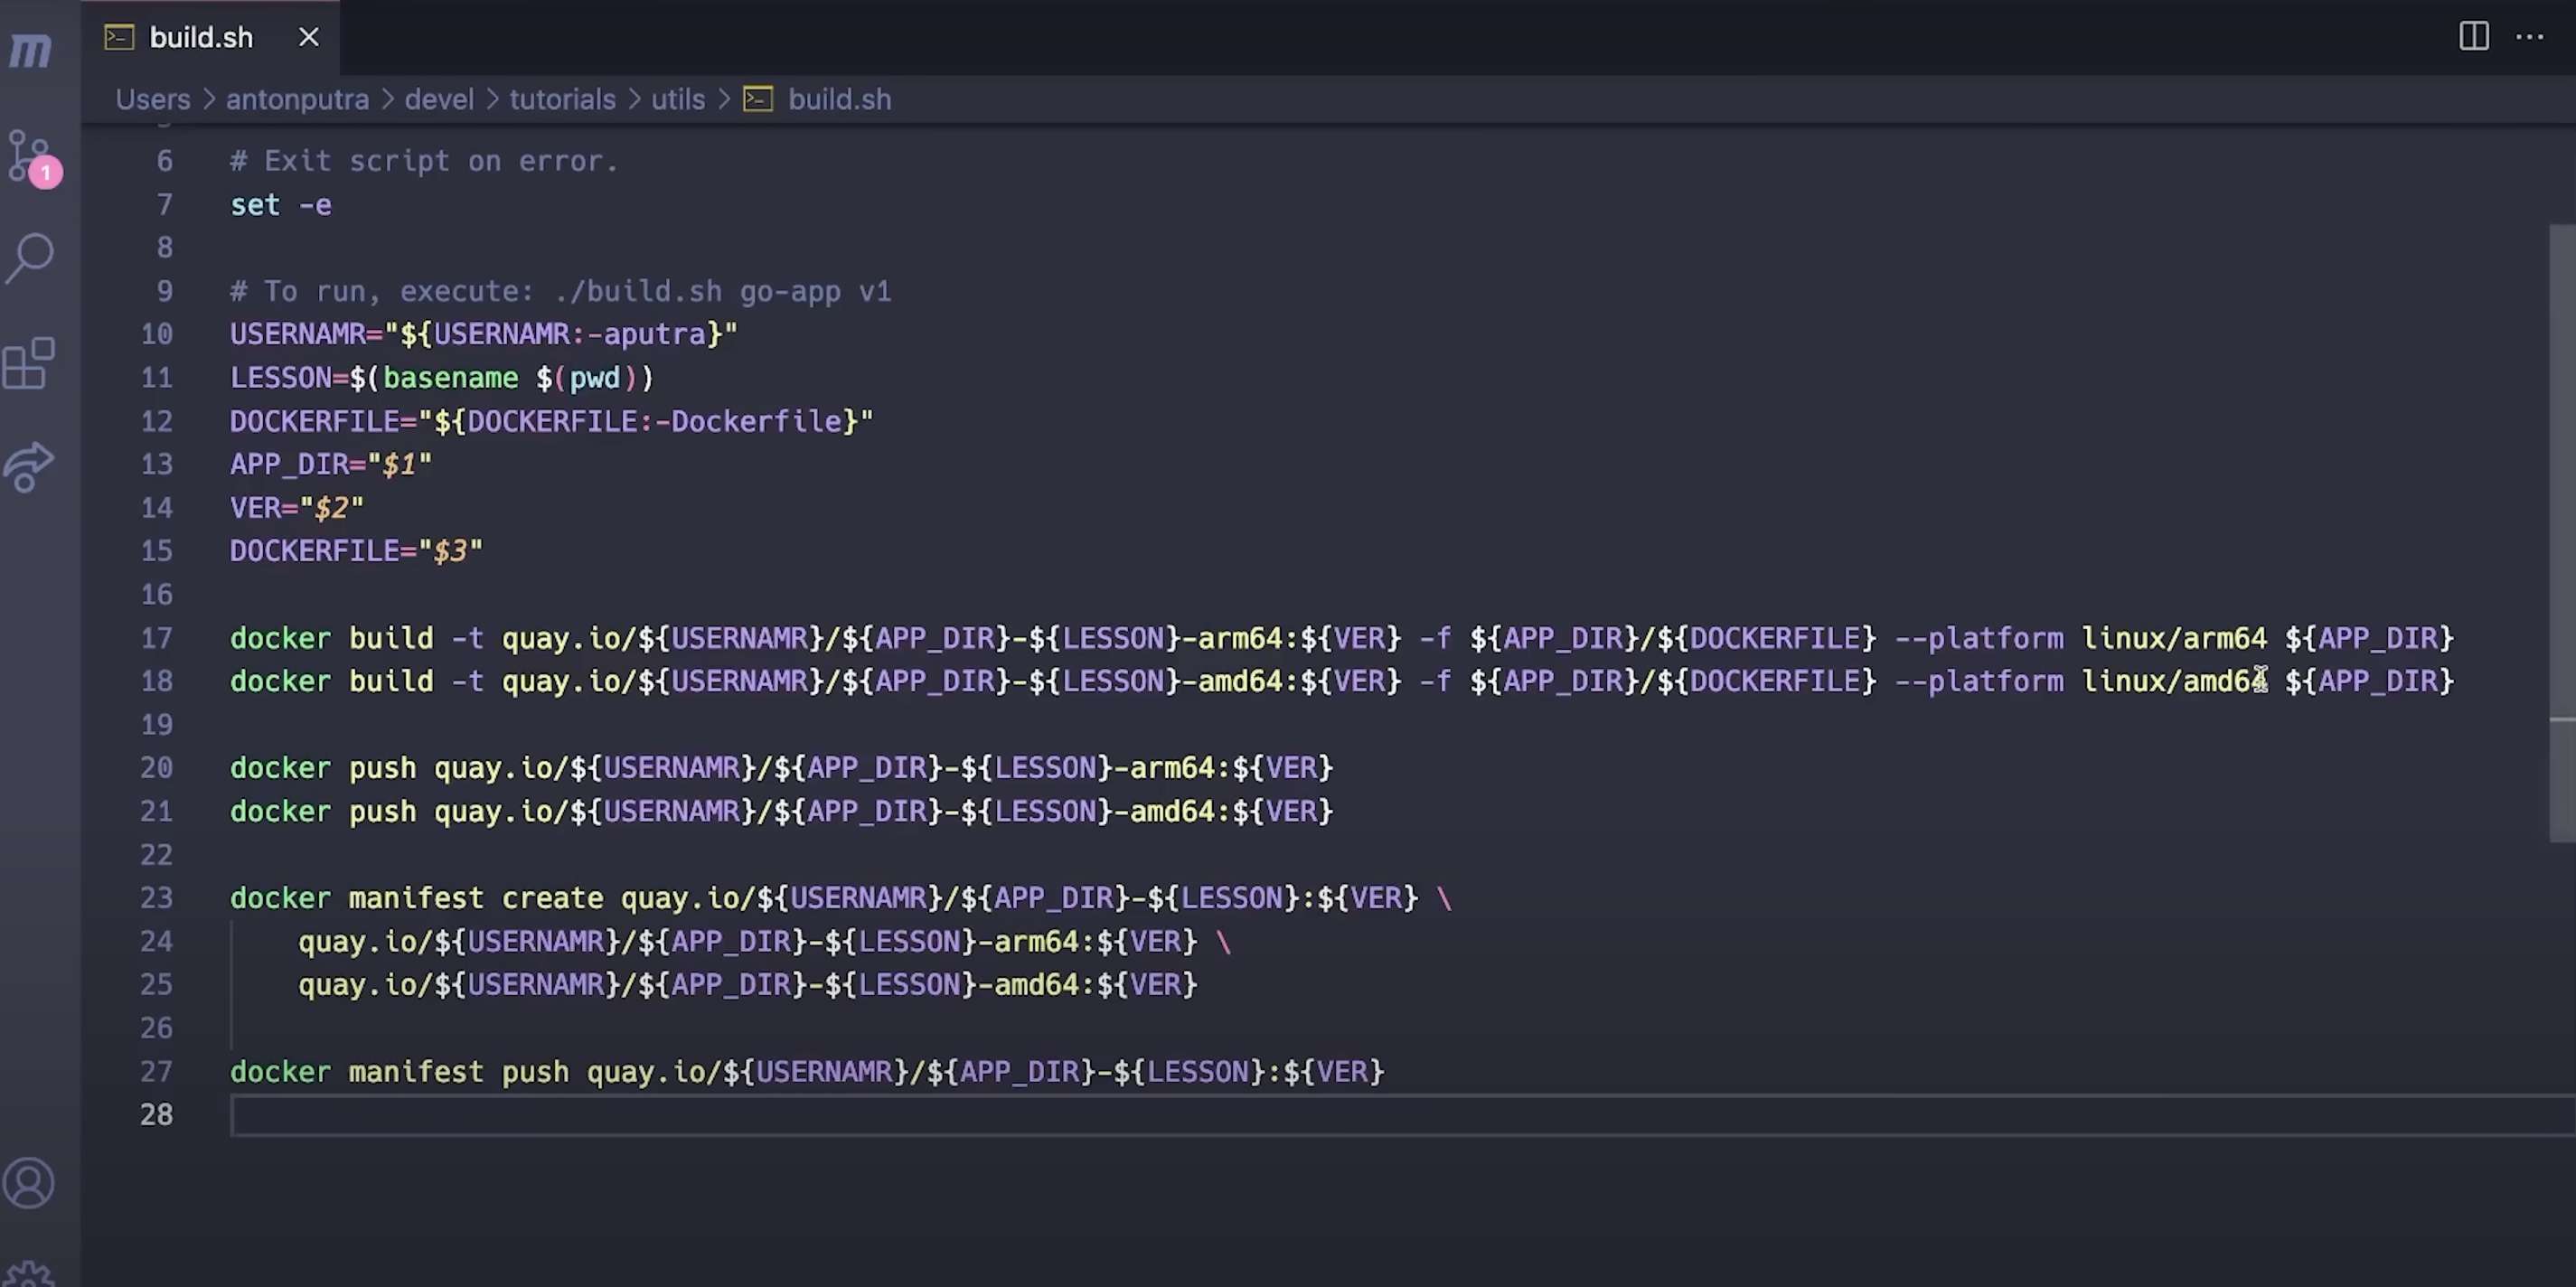
Task: Click the devel breadcrumb segment
Action: click(439, 100)
